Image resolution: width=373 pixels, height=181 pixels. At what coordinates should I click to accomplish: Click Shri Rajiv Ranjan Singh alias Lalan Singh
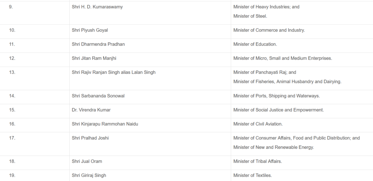(x=114, y=72)
